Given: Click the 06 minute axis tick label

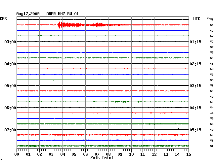Looking at the screenshot, I should click(x=85, y=154).
